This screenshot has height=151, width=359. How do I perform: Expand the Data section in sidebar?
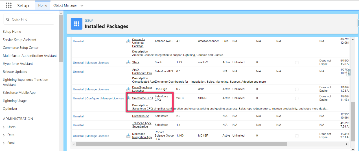click(4, 135)
